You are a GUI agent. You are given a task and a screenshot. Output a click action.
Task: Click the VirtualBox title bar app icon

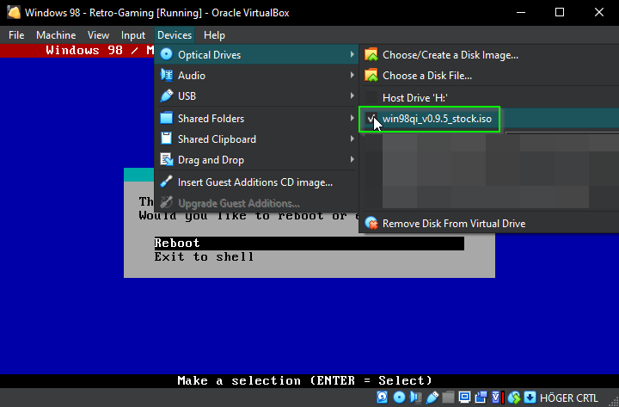[14, 12]
